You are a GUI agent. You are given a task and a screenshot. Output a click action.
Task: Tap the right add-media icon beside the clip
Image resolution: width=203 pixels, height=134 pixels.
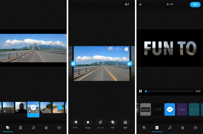(x=130, y=63)
